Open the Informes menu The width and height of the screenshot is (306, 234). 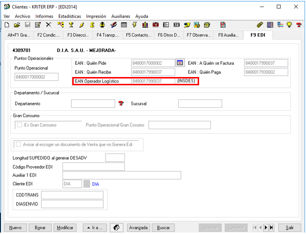(44, 17)
